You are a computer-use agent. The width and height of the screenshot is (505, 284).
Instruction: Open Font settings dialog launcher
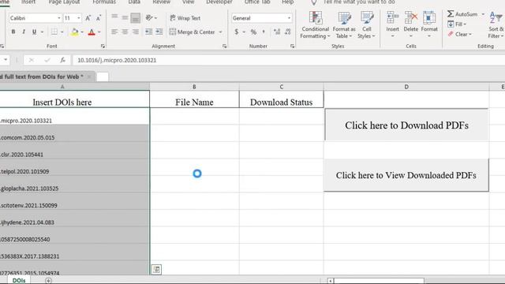(x=103, y=47)
